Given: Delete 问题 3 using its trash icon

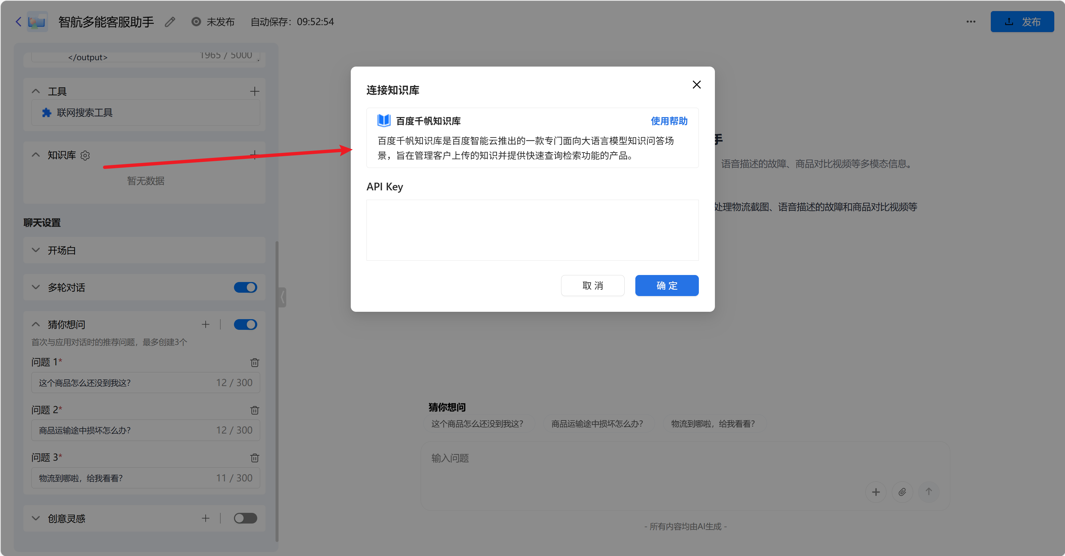Looking at the screenshot, I should pyautogui.click(x=255, y=458).
